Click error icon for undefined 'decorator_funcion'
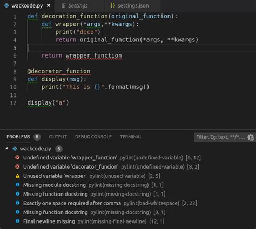The width and height of the screenshot is (256, 229). click(x=17, y=167)
